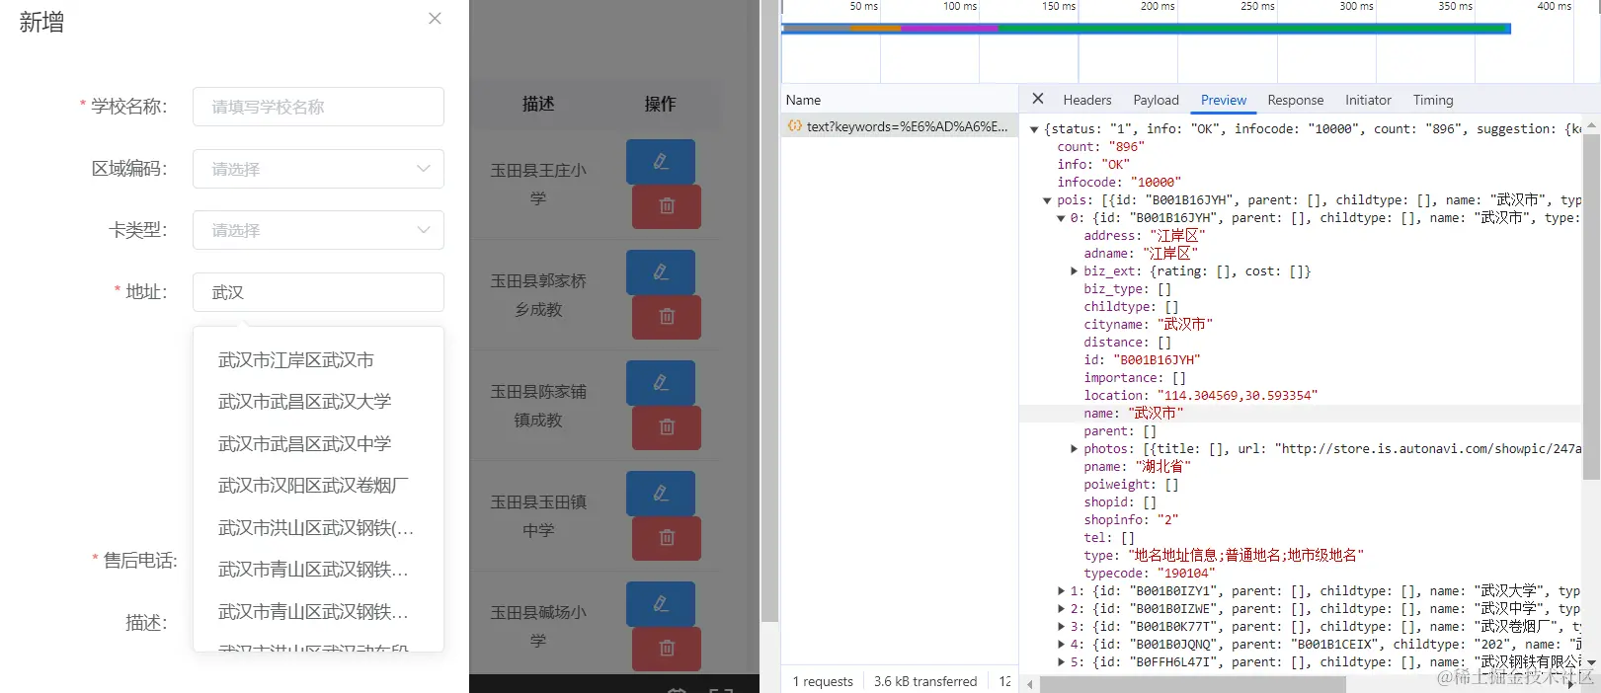Open the 区域编码 dropdown
Screen dimensions: 1601x693
tap(318, 169)
